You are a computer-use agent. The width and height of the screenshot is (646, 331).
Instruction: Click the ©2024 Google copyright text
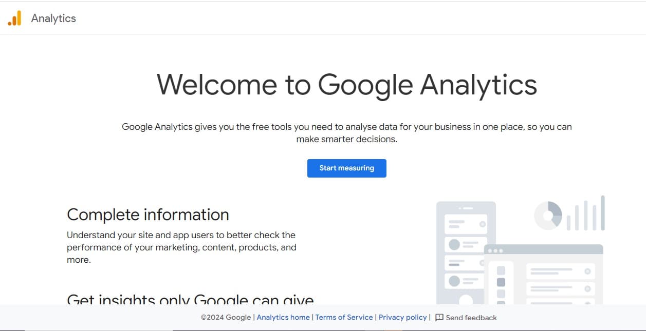[226, 317]
